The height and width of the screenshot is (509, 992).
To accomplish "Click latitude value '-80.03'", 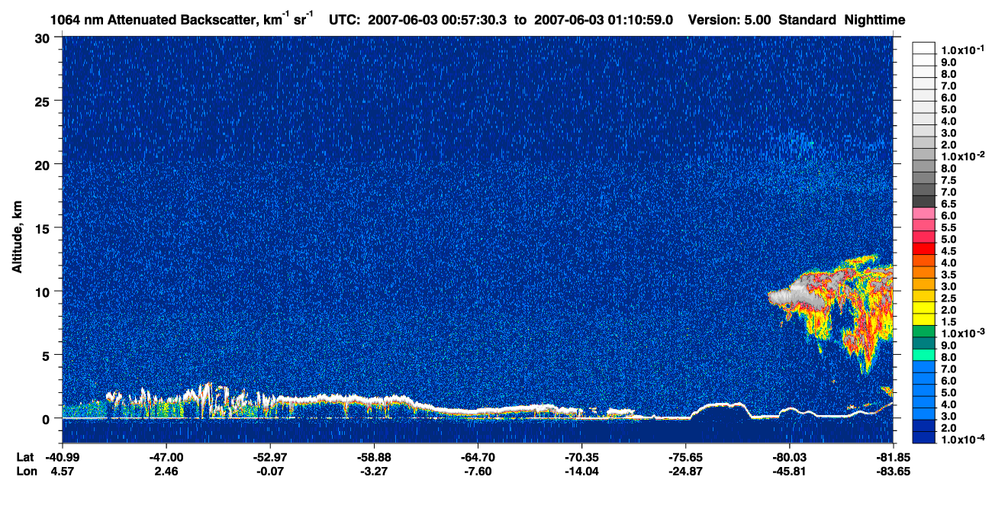I will coord(790,457).
